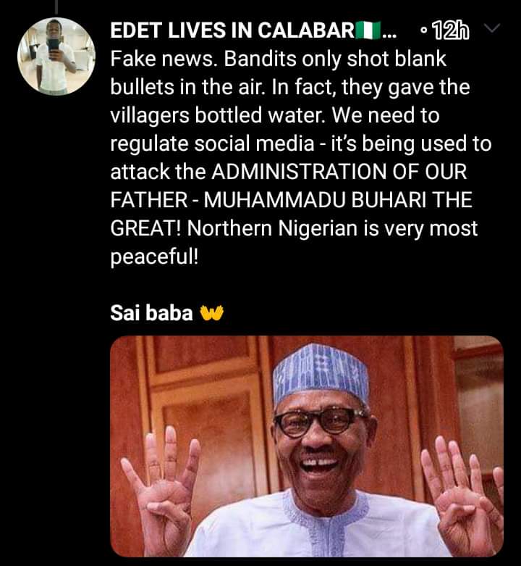Click the Nigerian flag emoji beside the username
521x566 pixels.
pyautogui.click(x=368, y=31)
